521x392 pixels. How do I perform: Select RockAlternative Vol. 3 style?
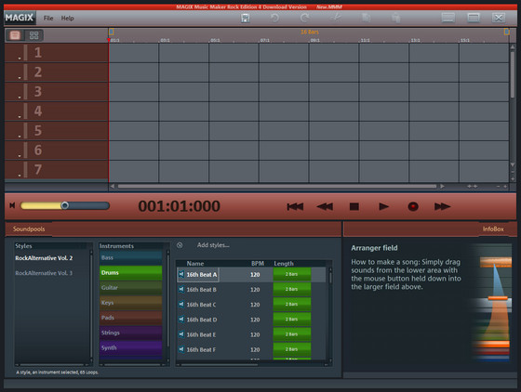pyautogui.click(x=44, y=273)
